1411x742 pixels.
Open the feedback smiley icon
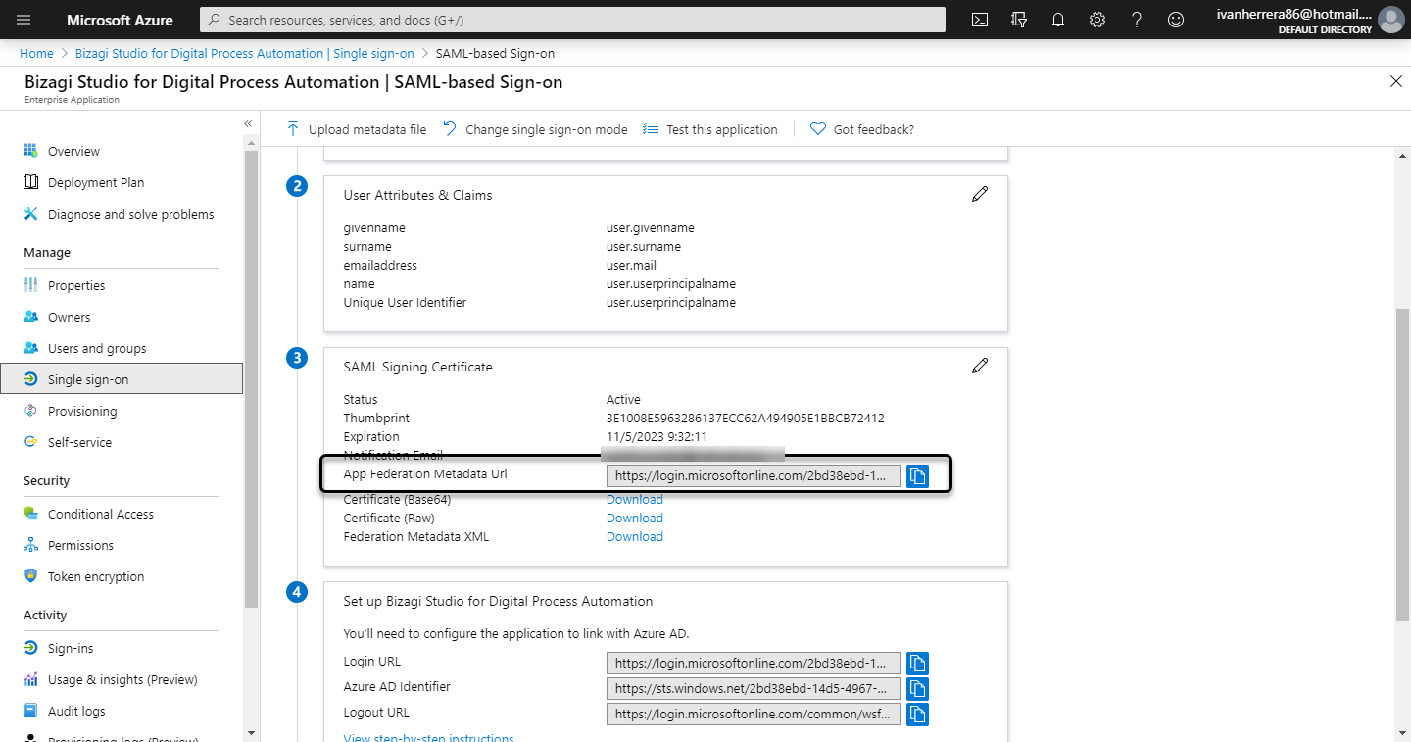pyautogui.click(x=1176, y=20)
